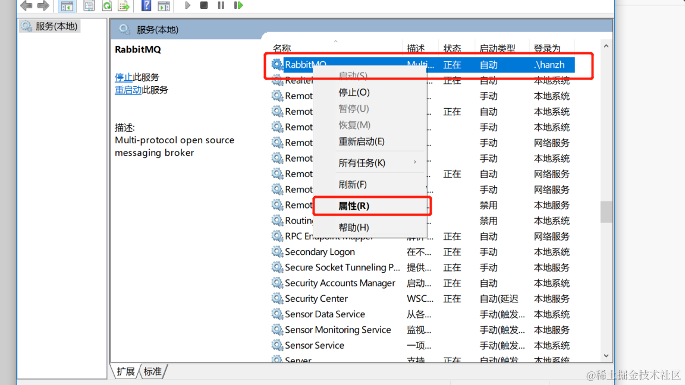
Task: Click gear icon beside Routing service row
Action: point(277,220)
